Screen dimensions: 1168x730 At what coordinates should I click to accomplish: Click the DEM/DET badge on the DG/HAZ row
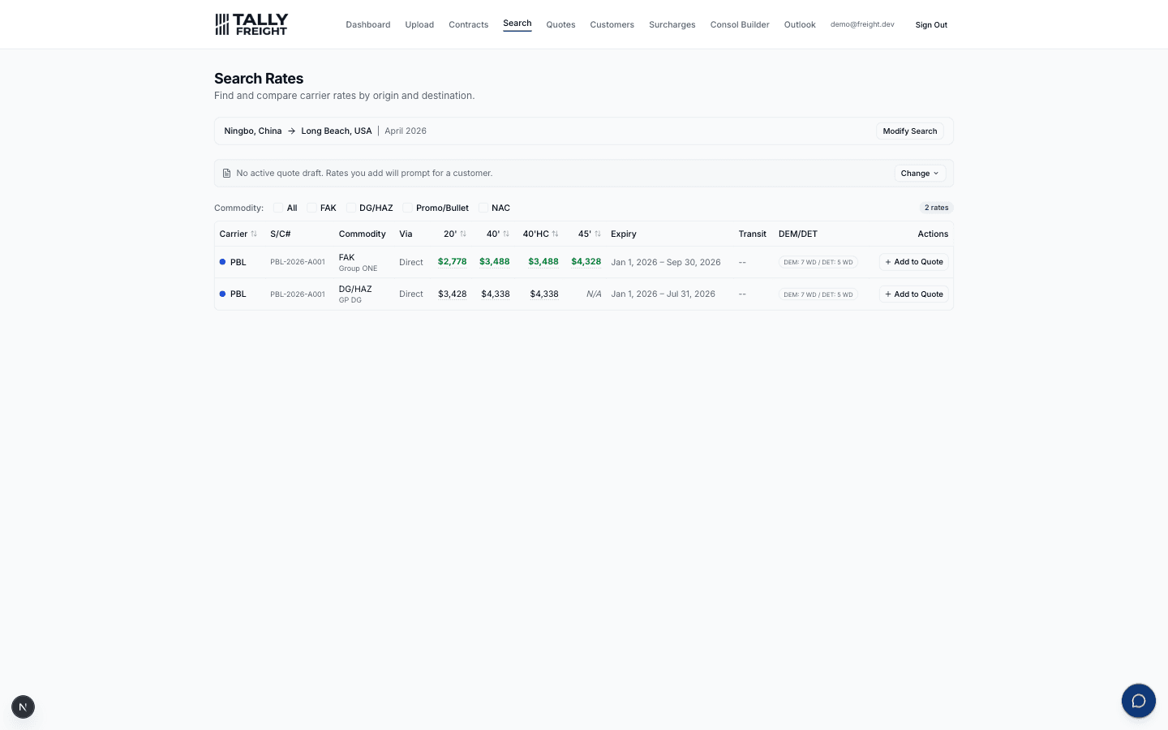click(x=818, y=294)
